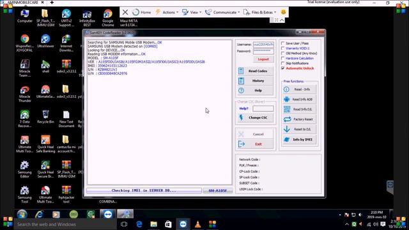Click the Read Codes button

coord(256,71)
